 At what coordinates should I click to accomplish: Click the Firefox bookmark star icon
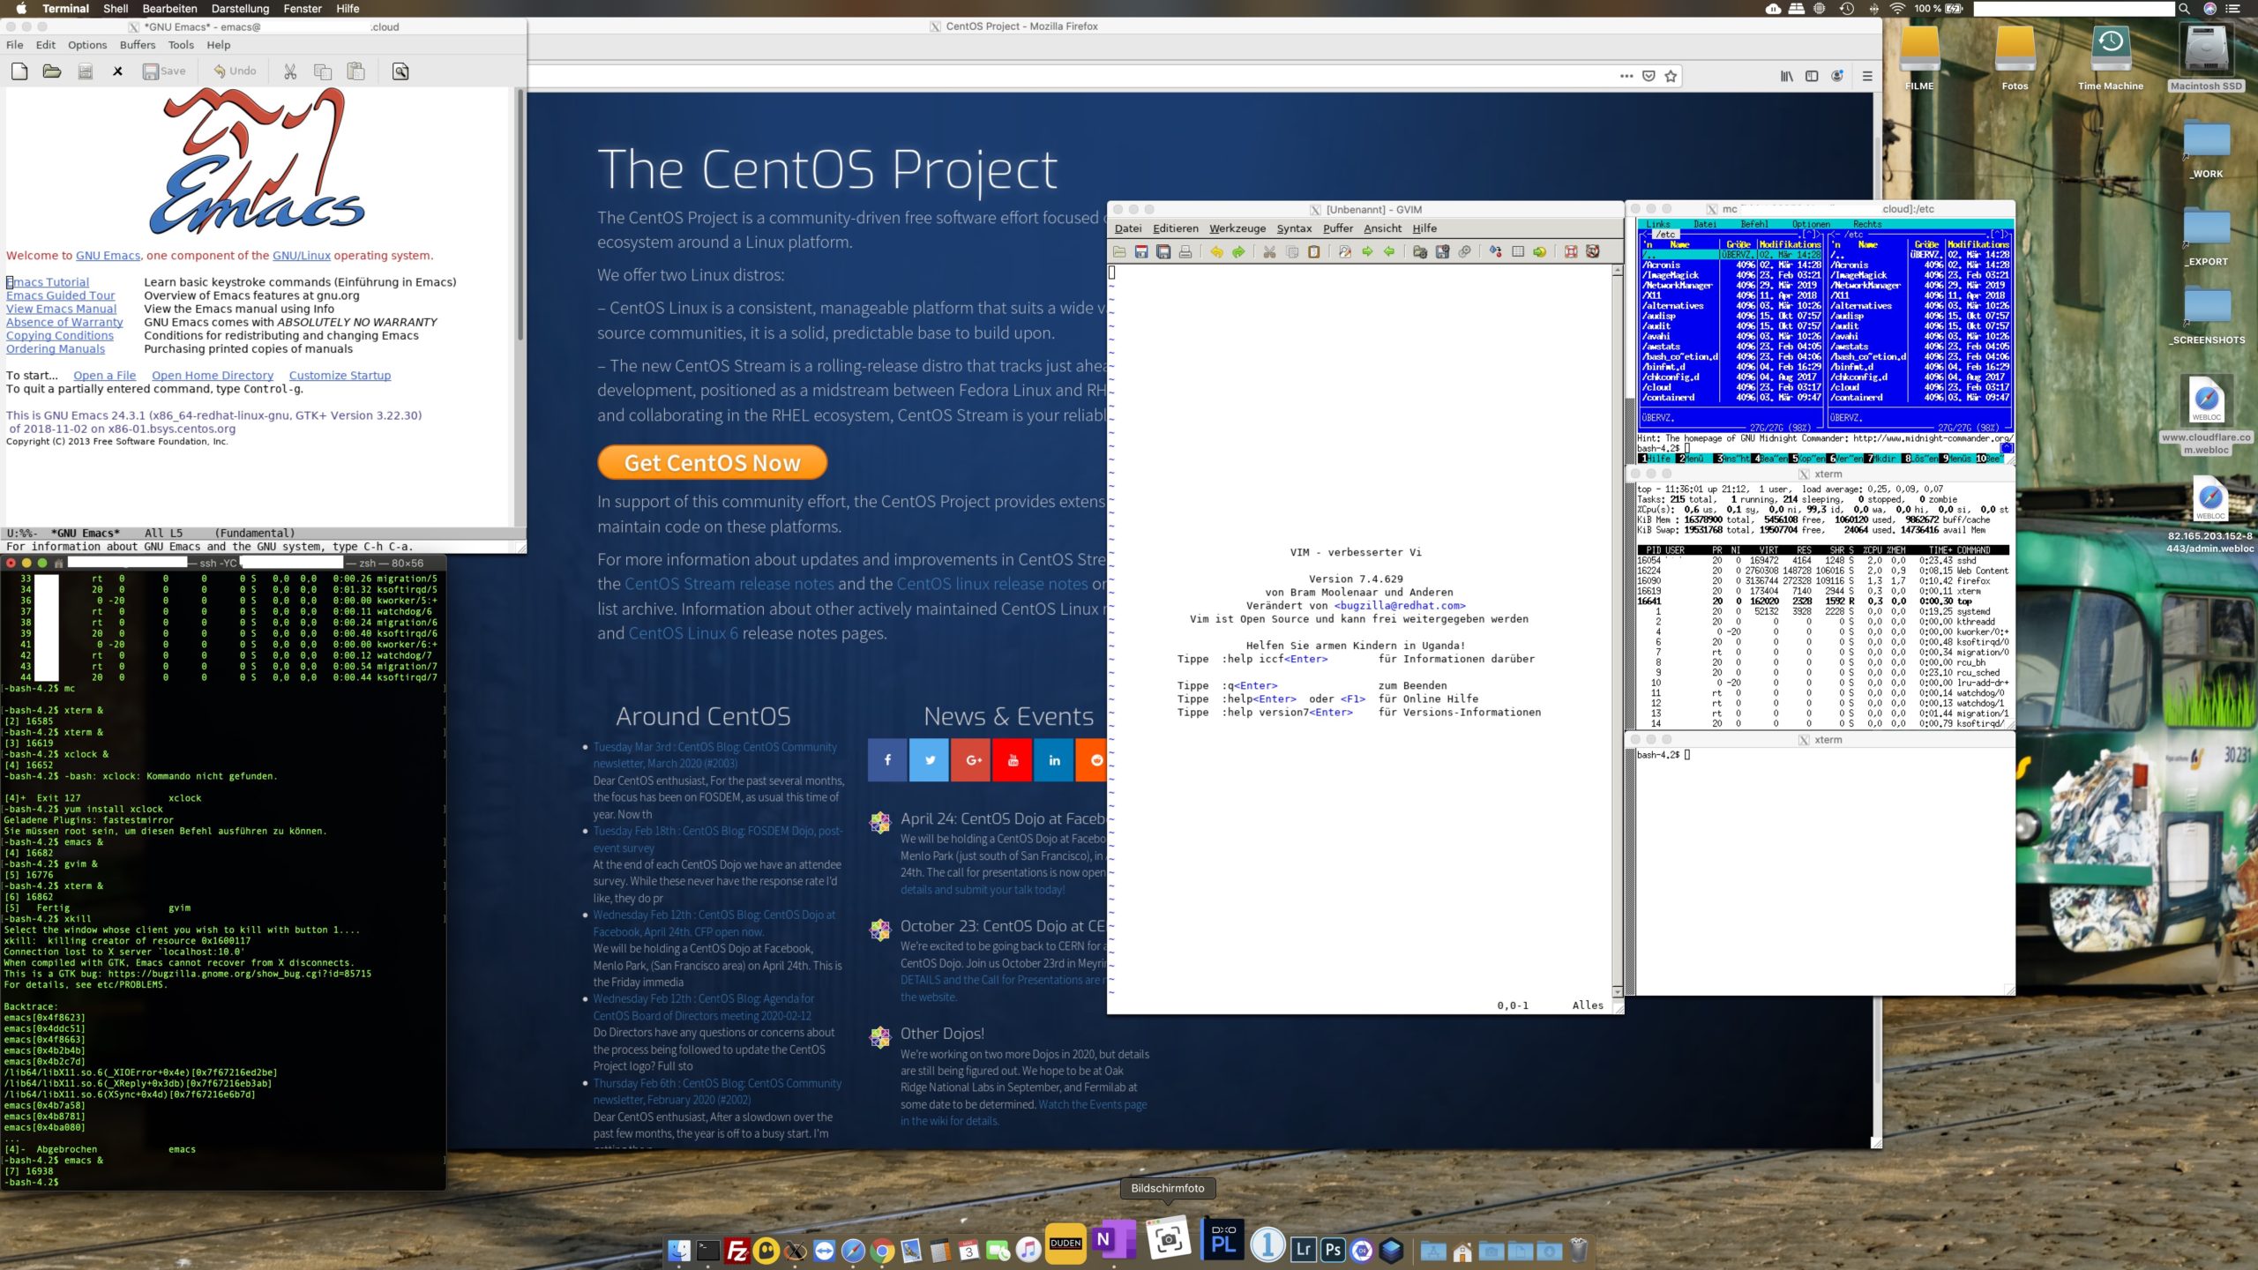(x=1671, y=77)
